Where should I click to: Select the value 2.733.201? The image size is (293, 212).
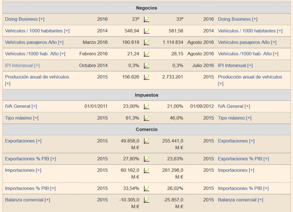(173, 77)
